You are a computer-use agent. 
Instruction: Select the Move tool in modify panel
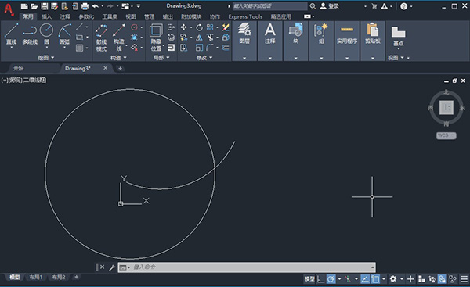point(183,27)
